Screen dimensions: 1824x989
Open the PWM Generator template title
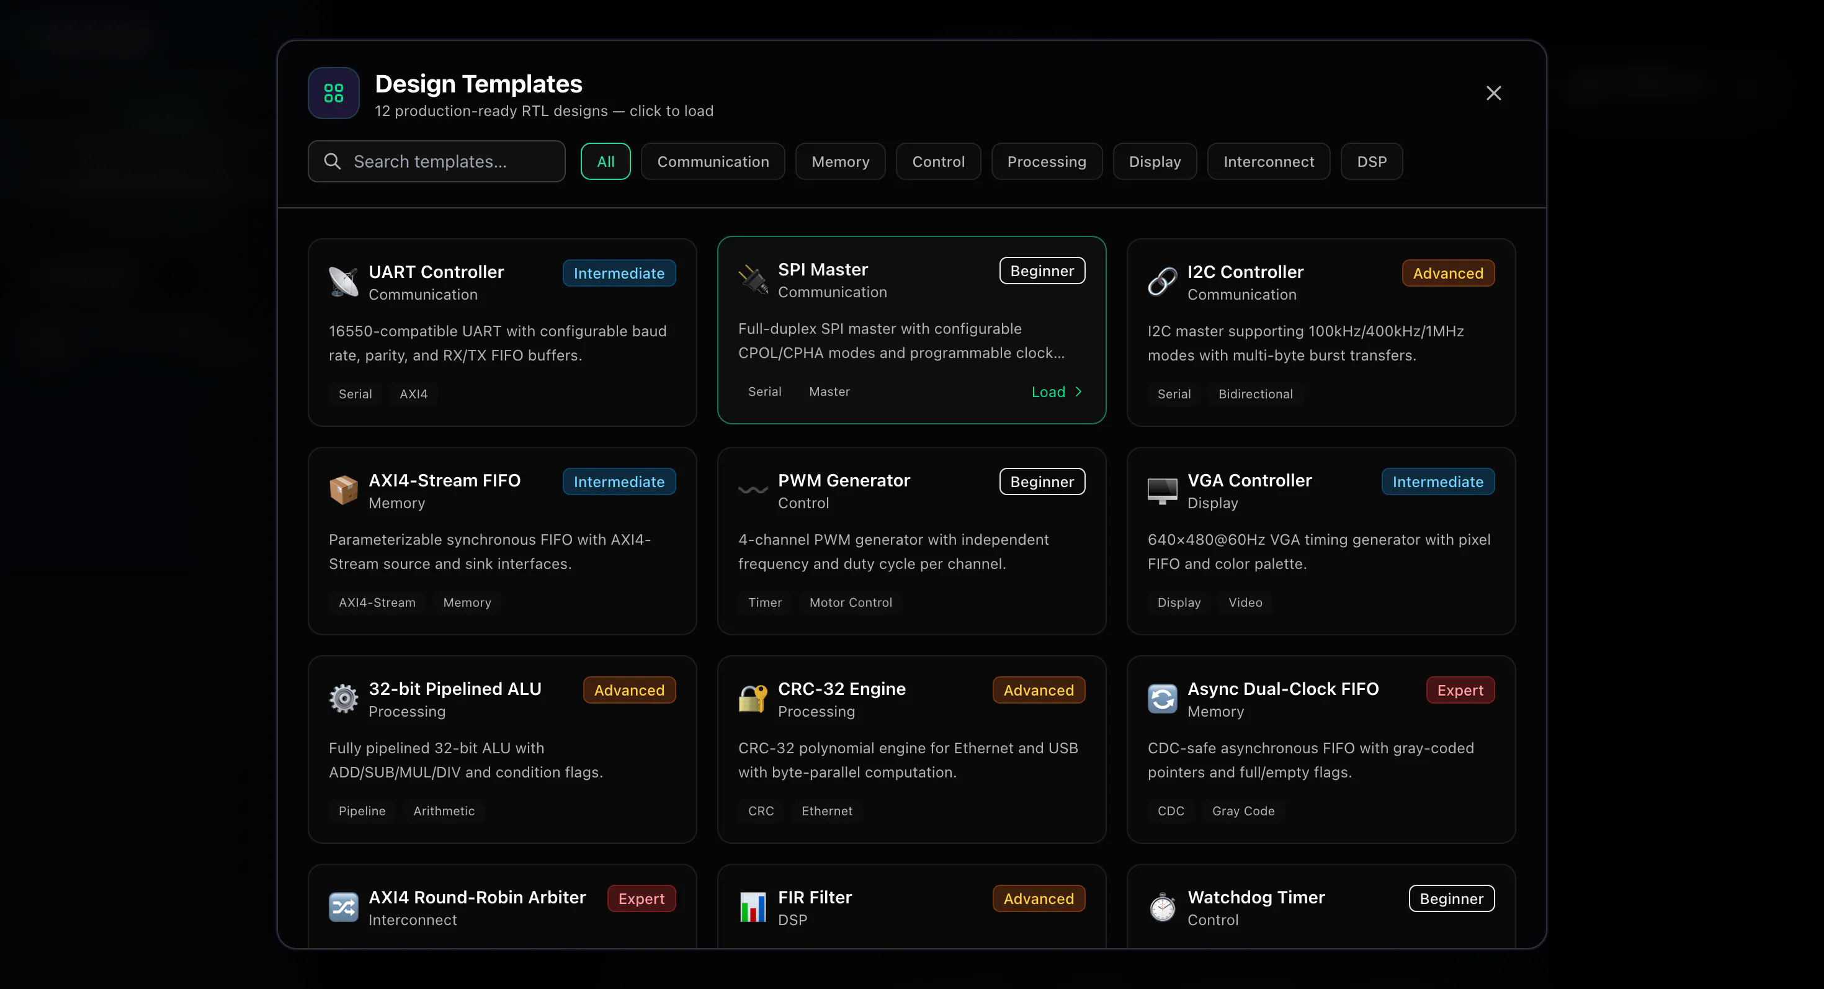point(844,481)
